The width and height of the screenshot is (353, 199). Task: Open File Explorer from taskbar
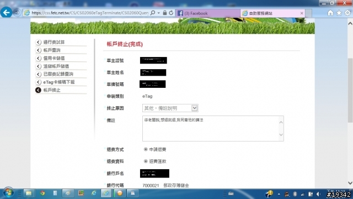(29, 193)
